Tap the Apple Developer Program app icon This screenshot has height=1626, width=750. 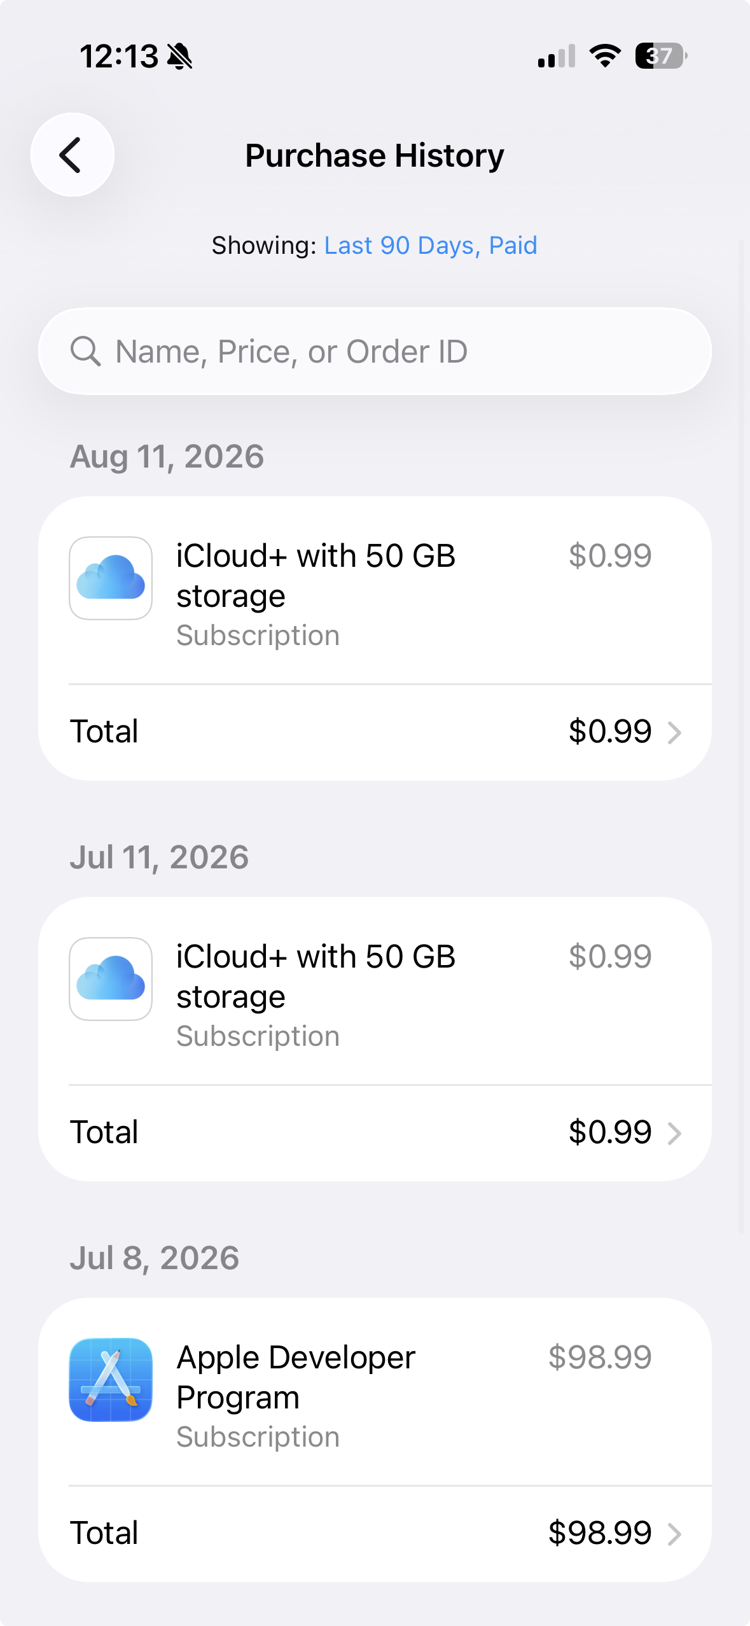click(x=111, y=1380)
